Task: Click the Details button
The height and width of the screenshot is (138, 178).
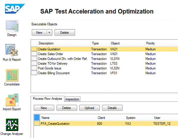Action: (x=112, y=108)
